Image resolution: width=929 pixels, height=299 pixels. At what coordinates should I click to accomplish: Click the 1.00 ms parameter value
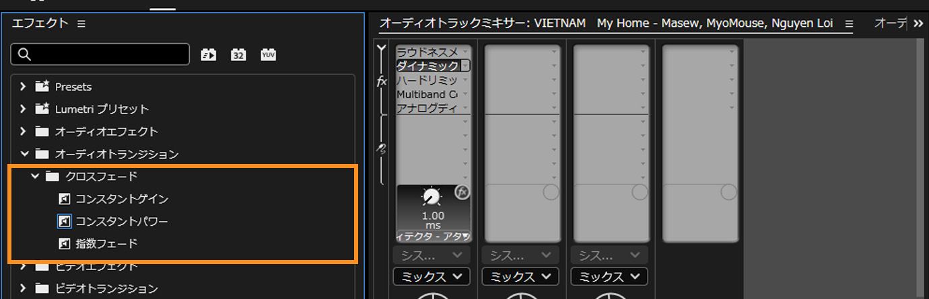(x=433, y=220)
